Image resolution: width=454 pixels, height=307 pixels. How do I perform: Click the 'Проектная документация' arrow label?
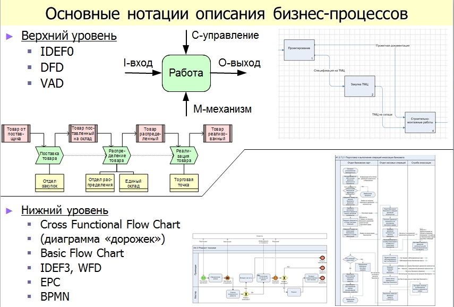[392, 46]
